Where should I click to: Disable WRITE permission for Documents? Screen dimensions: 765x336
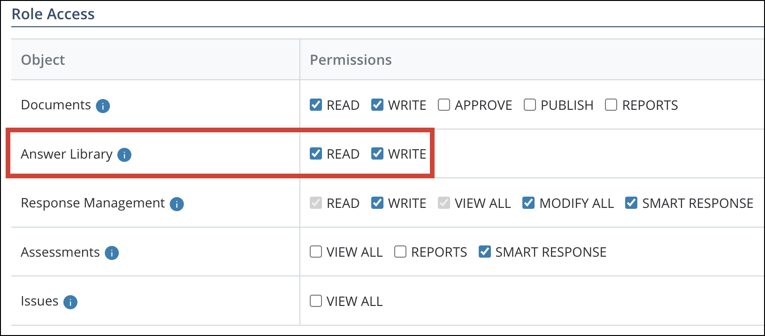pyautogui.click(x=377, y=105)
